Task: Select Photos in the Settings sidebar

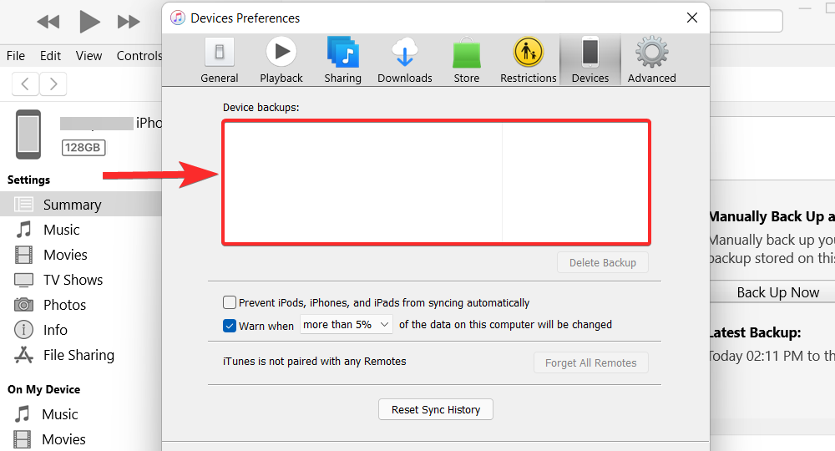Action: coord(64,305)
